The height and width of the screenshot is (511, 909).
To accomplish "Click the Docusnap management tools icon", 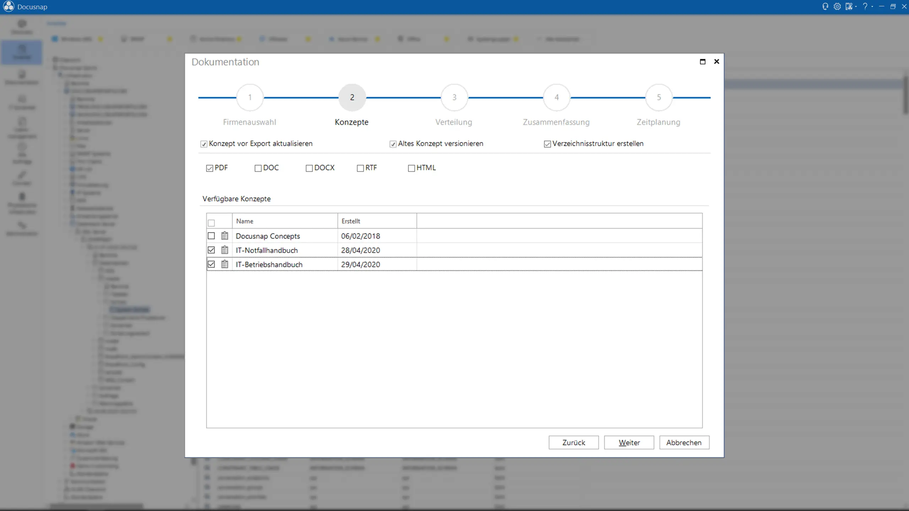I will [x=848, y=7].
